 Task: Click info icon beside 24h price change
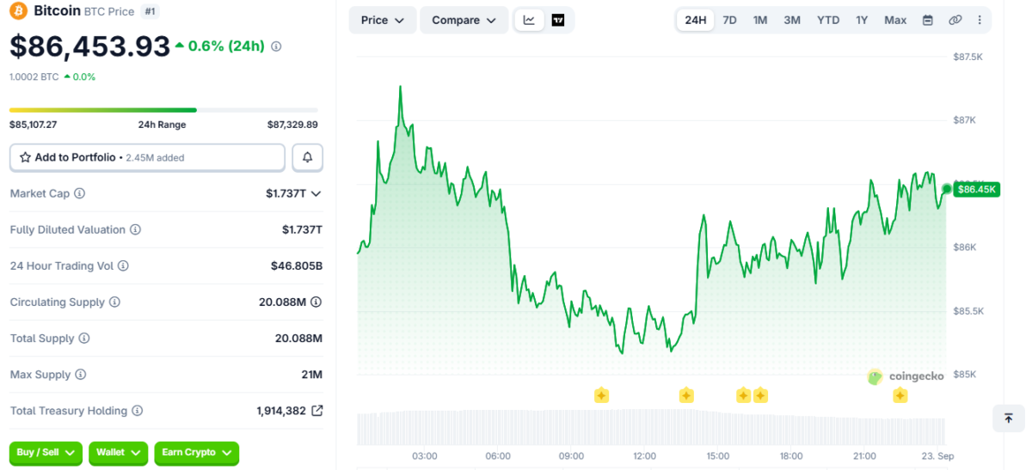[x=276, y=46]
